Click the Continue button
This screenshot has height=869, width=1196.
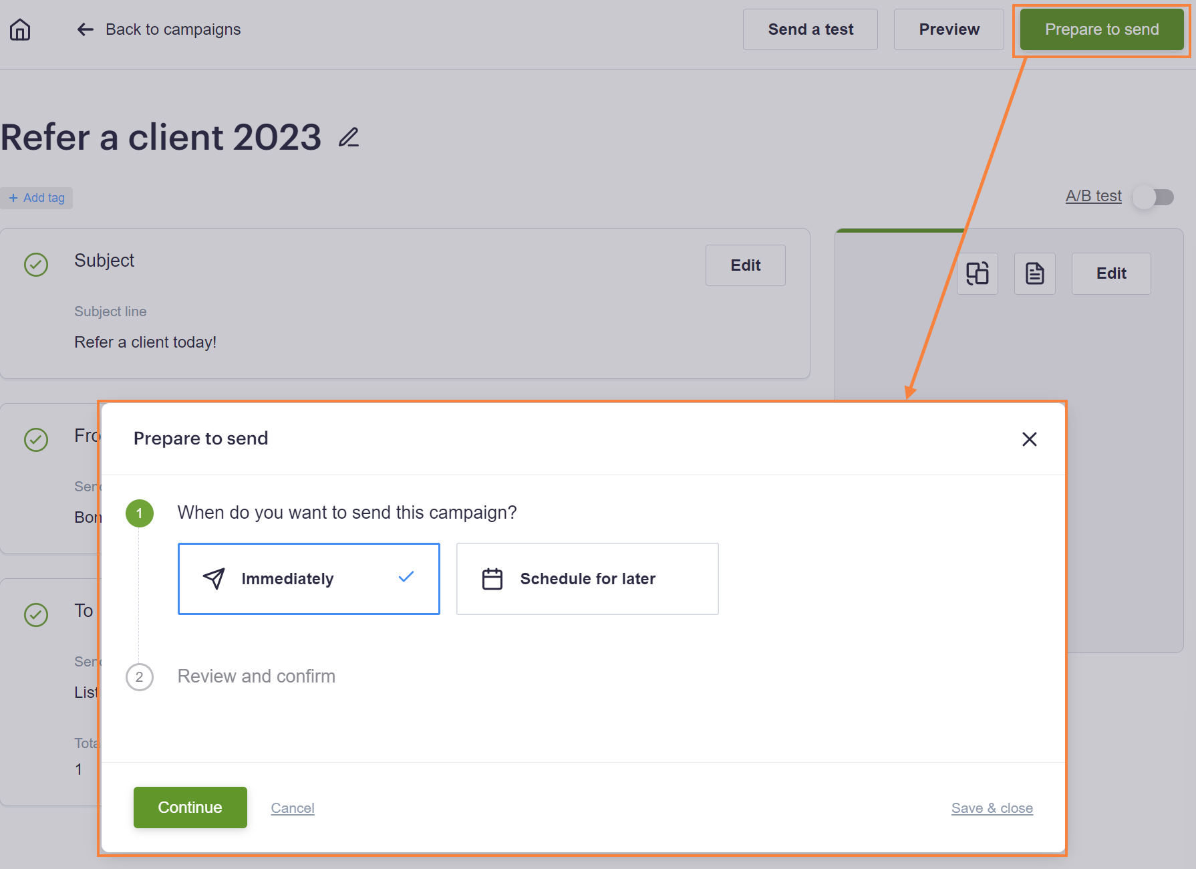[x=190, y=808]
